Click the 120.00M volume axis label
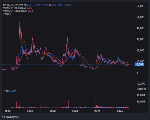Viewport: 150px width, 120px height. point(141,89)
